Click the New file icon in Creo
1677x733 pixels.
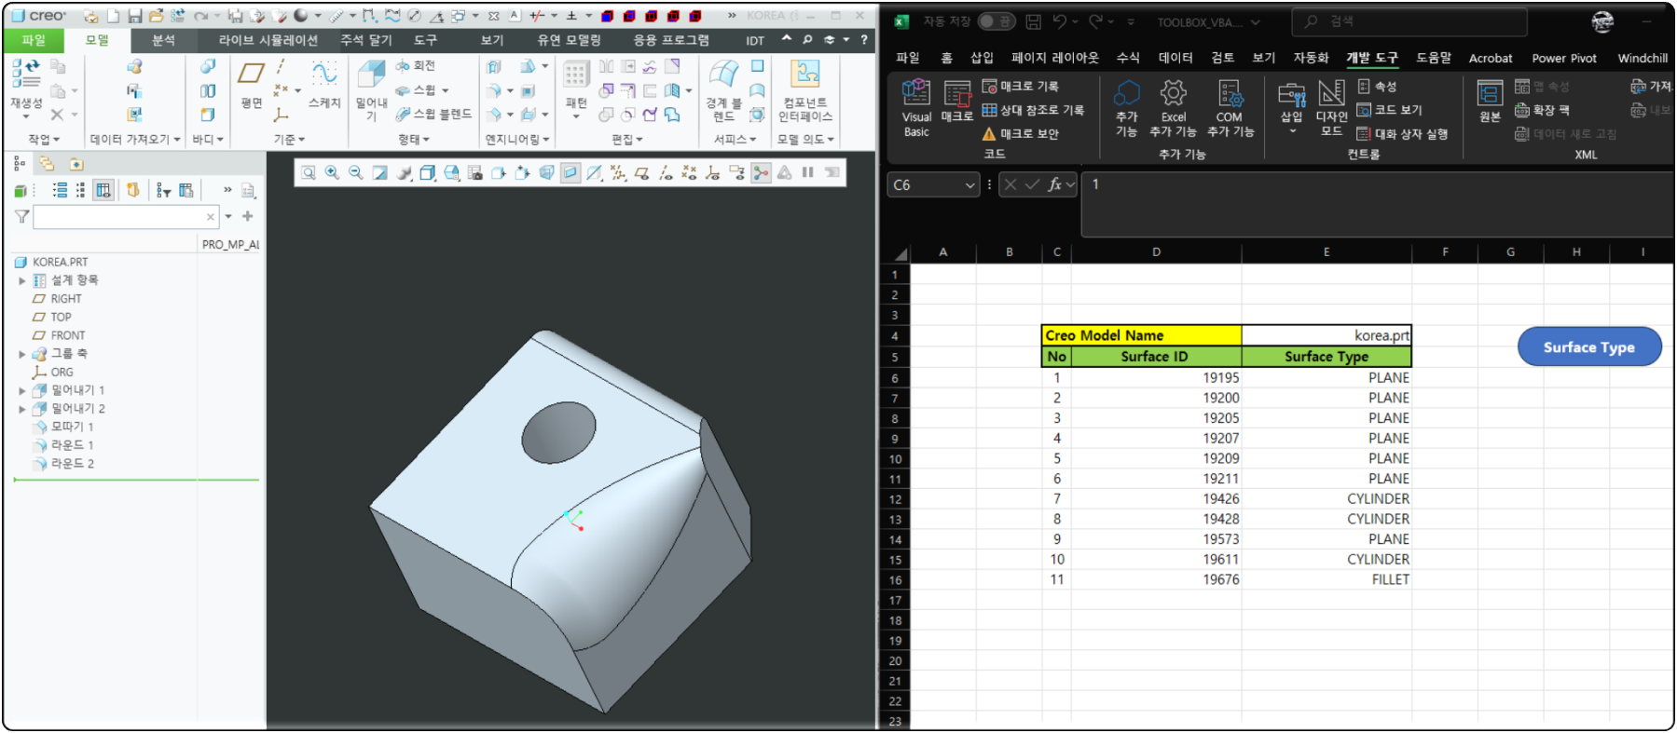113,16
